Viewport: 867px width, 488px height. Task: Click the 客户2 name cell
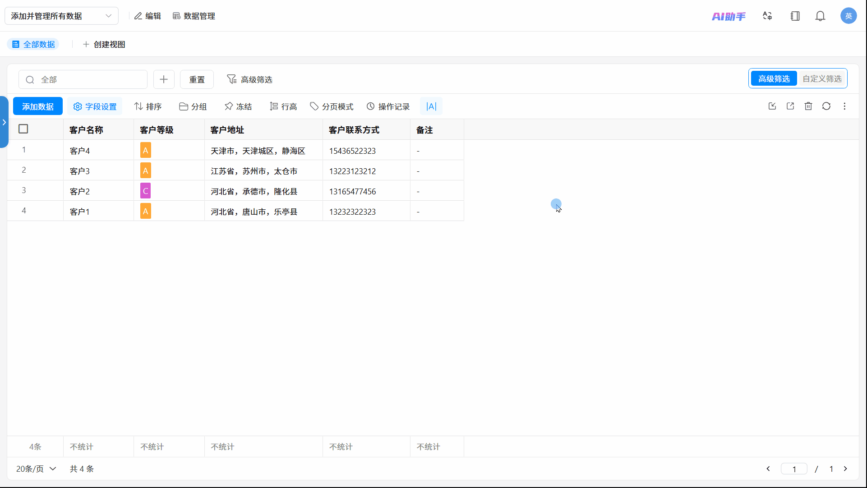(x=99, y=191)
